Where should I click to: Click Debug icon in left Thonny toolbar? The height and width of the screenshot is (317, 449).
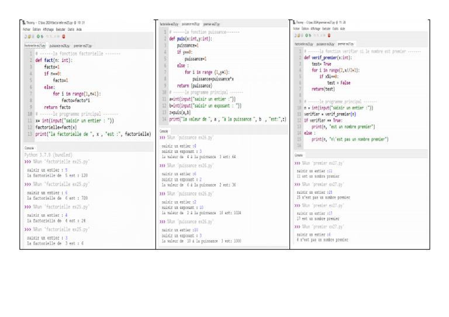click(x=43, y=36)
